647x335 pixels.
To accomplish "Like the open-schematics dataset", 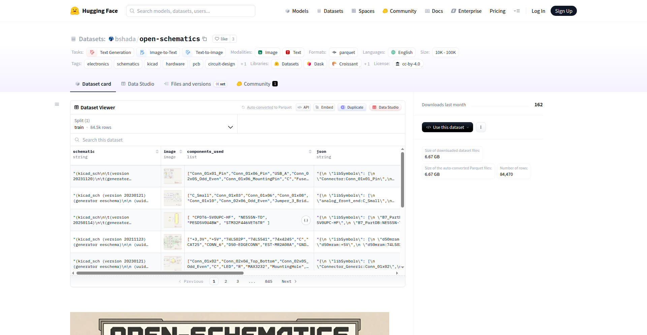I will coord(221,39).
